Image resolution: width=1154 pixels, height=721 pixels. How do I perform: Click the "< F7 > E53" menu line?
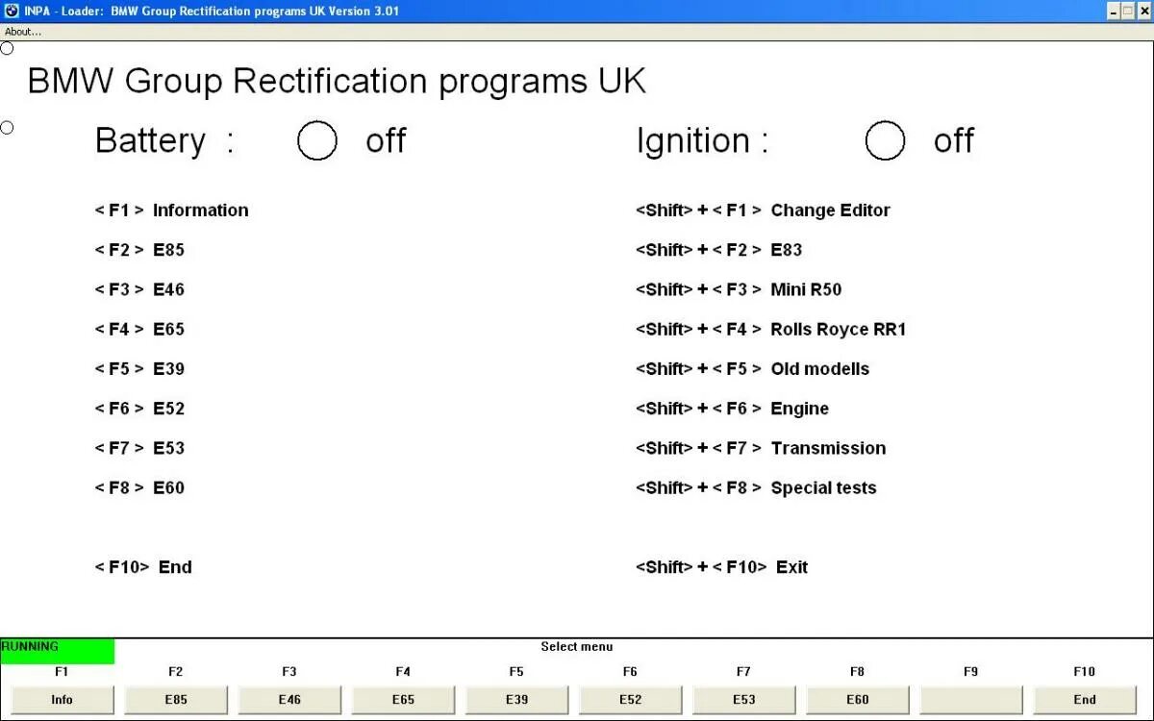(x=139, y=448)
